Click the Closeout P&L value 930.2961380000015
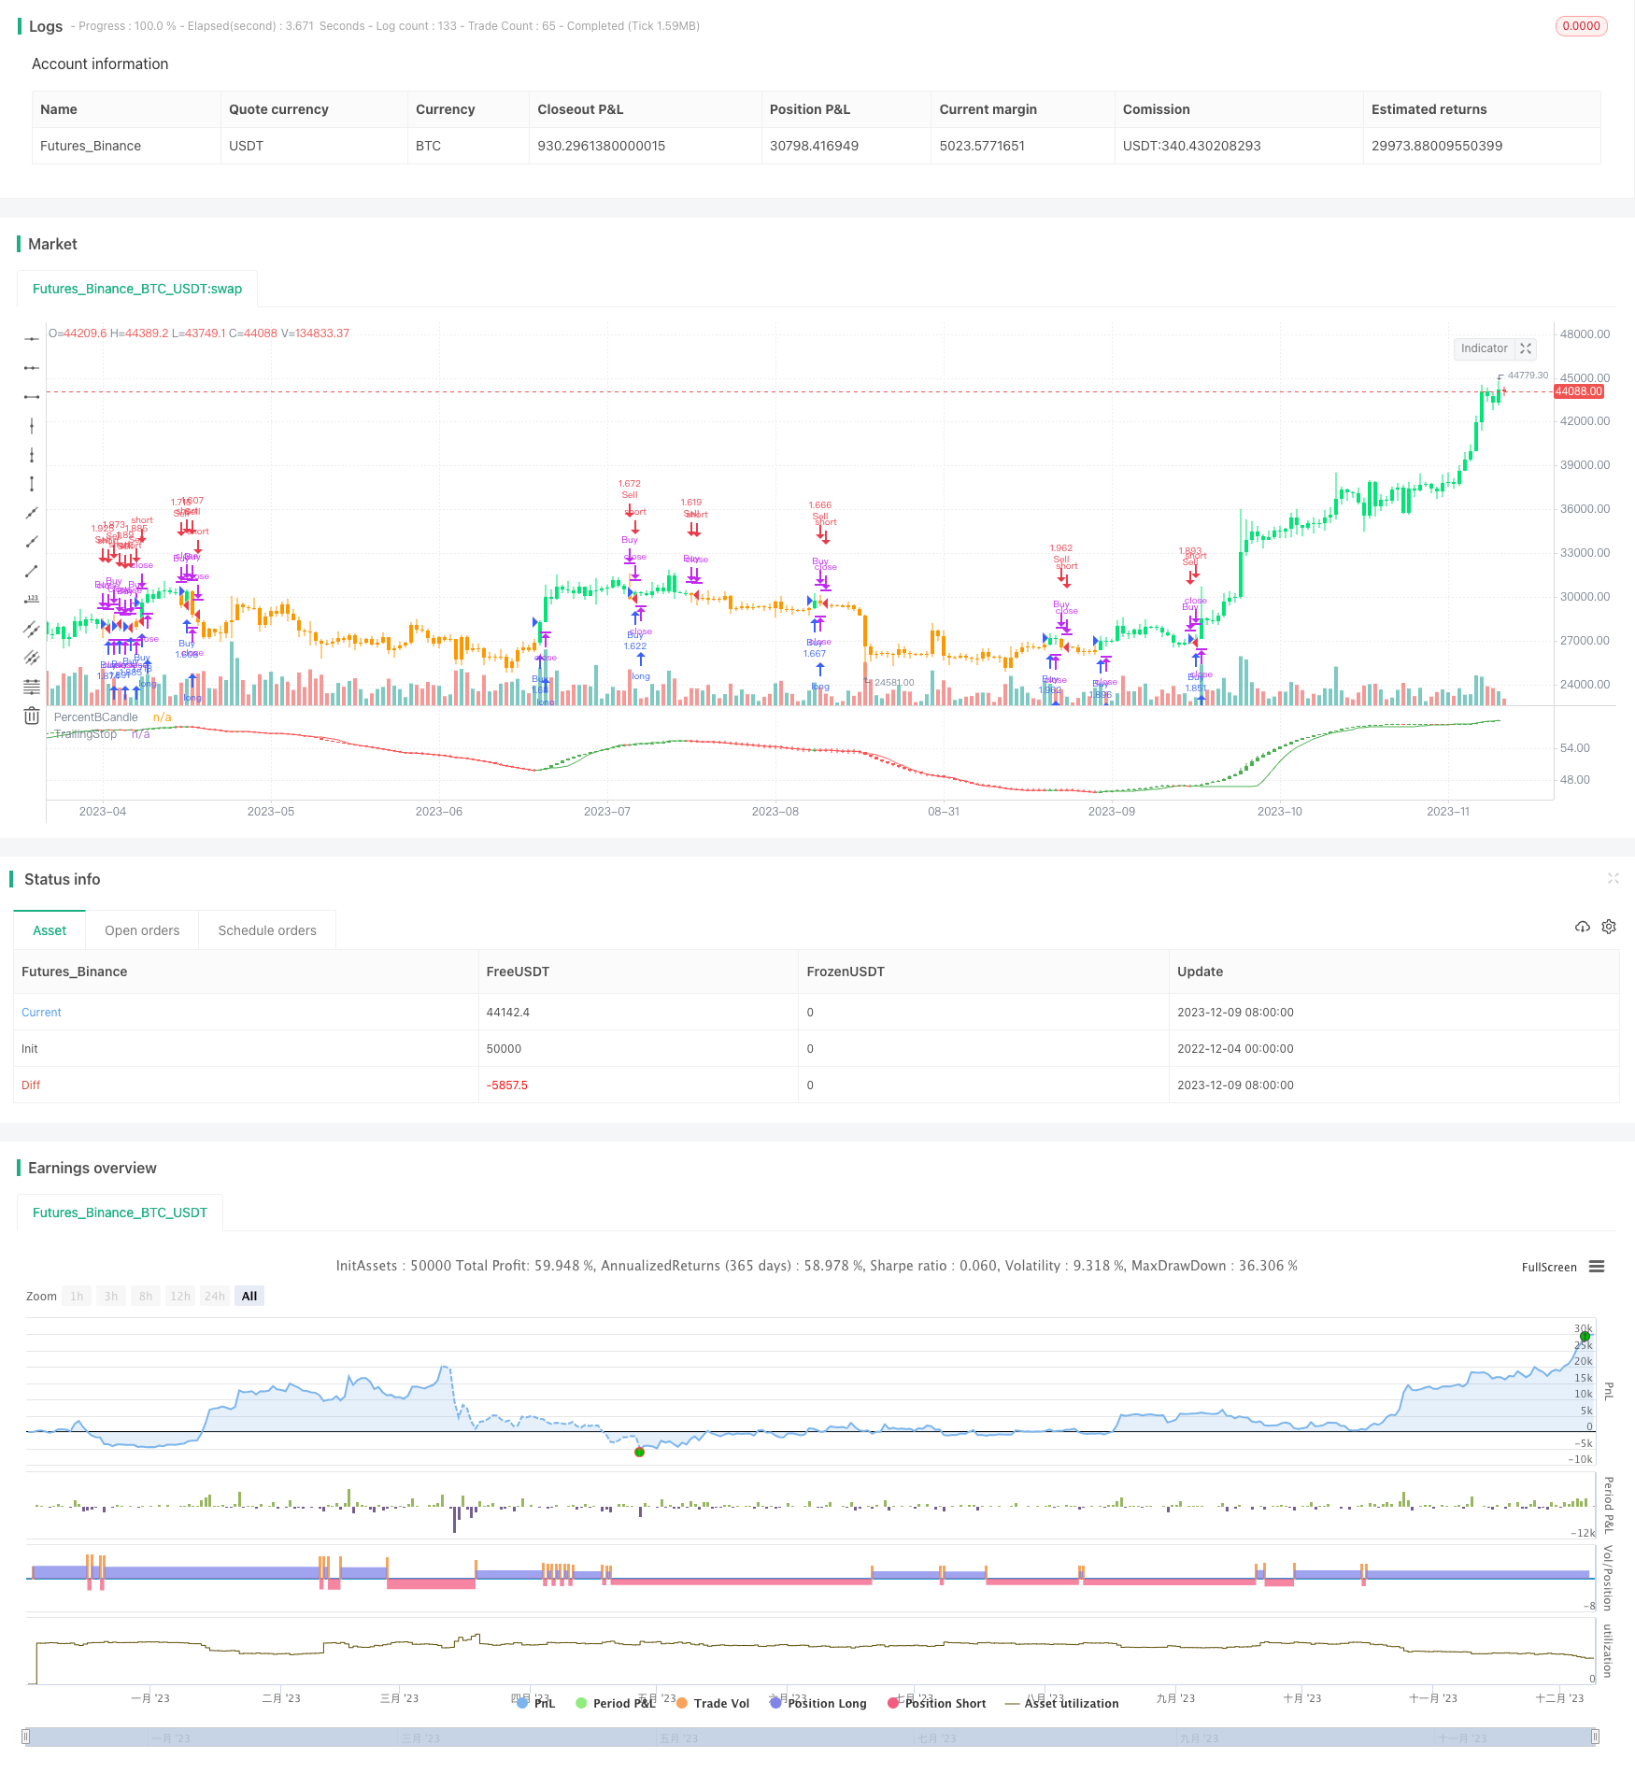 click(602, 146)
